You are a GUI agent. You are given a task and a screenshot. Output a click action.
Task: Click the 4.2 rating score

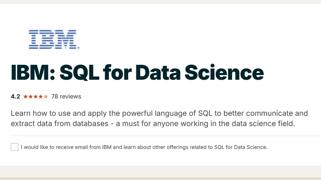tap(15, 96)
